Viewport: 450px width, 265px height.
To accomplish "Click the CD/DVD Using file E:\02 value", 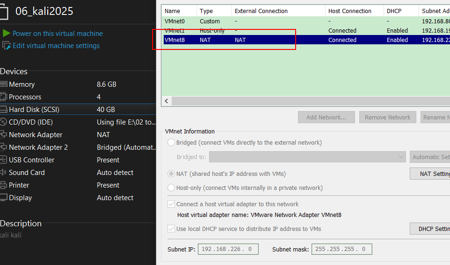I will 126,122.
